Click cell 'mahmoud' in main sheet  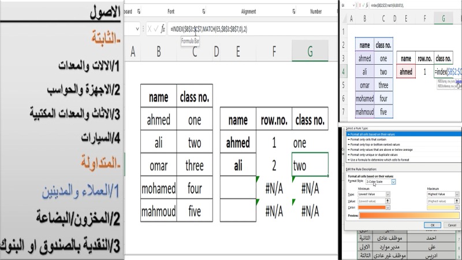click(x=158, y=211)
